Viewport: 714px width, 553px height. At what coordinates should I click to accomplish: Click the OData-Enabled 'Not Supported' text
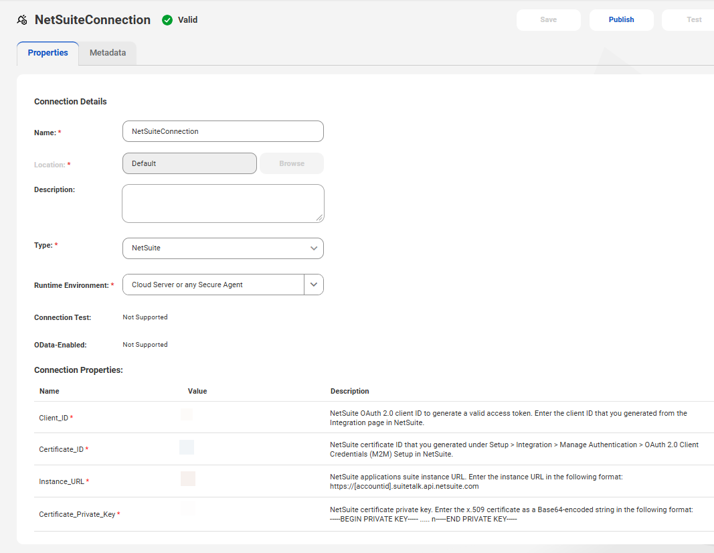145,345
